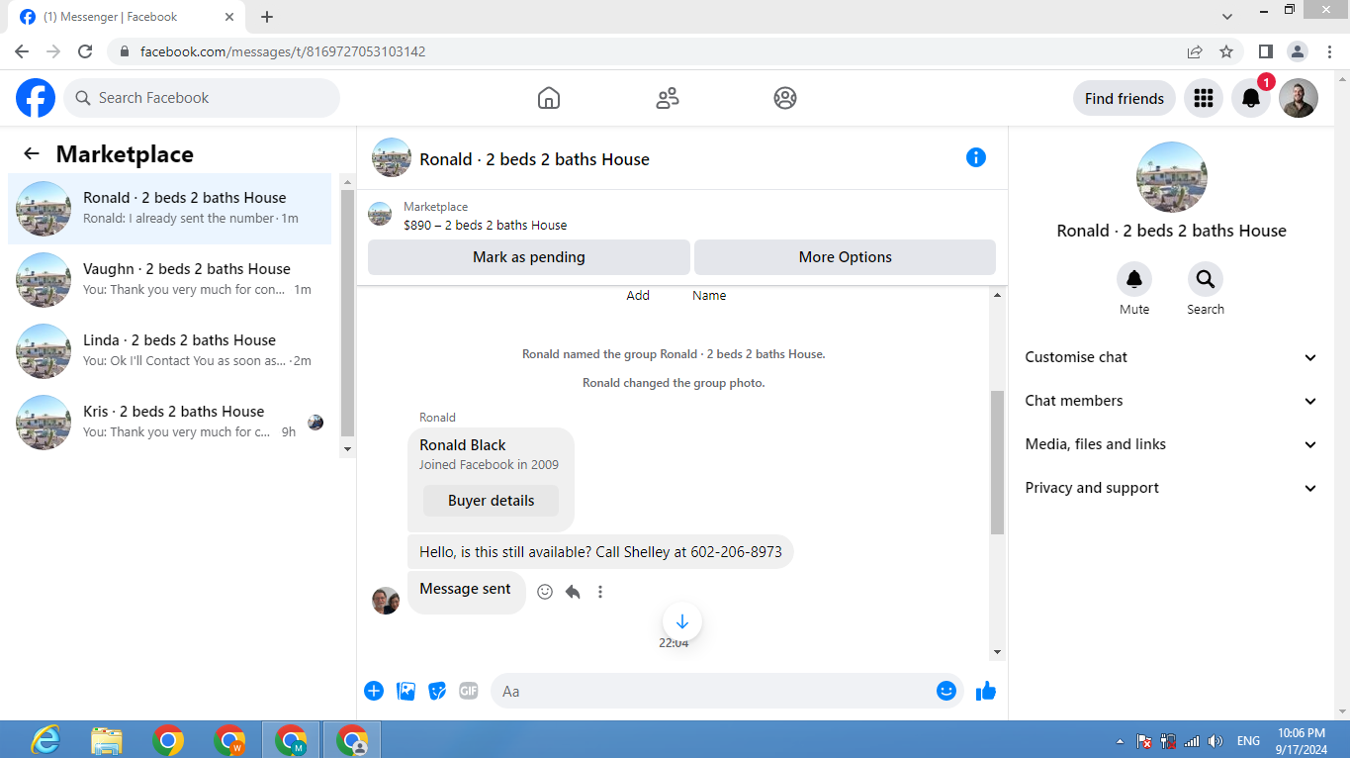Open the Kris conversation
Viewport: 1350px width, 758px height.
(x=170, y=422)
